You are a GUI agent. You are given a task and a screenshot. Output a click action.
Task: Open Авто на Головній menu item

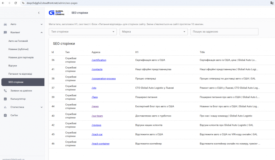click(x=18, y=41)
